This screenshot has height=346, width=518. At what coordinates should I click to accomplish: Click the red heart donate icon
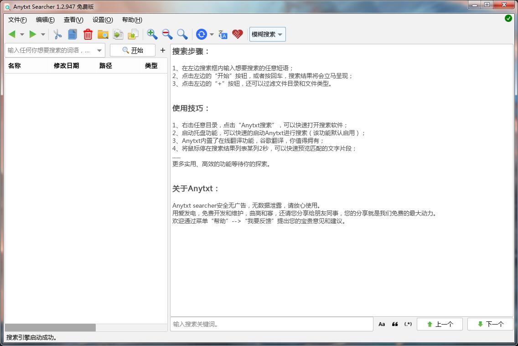click(x=238, y=34)
